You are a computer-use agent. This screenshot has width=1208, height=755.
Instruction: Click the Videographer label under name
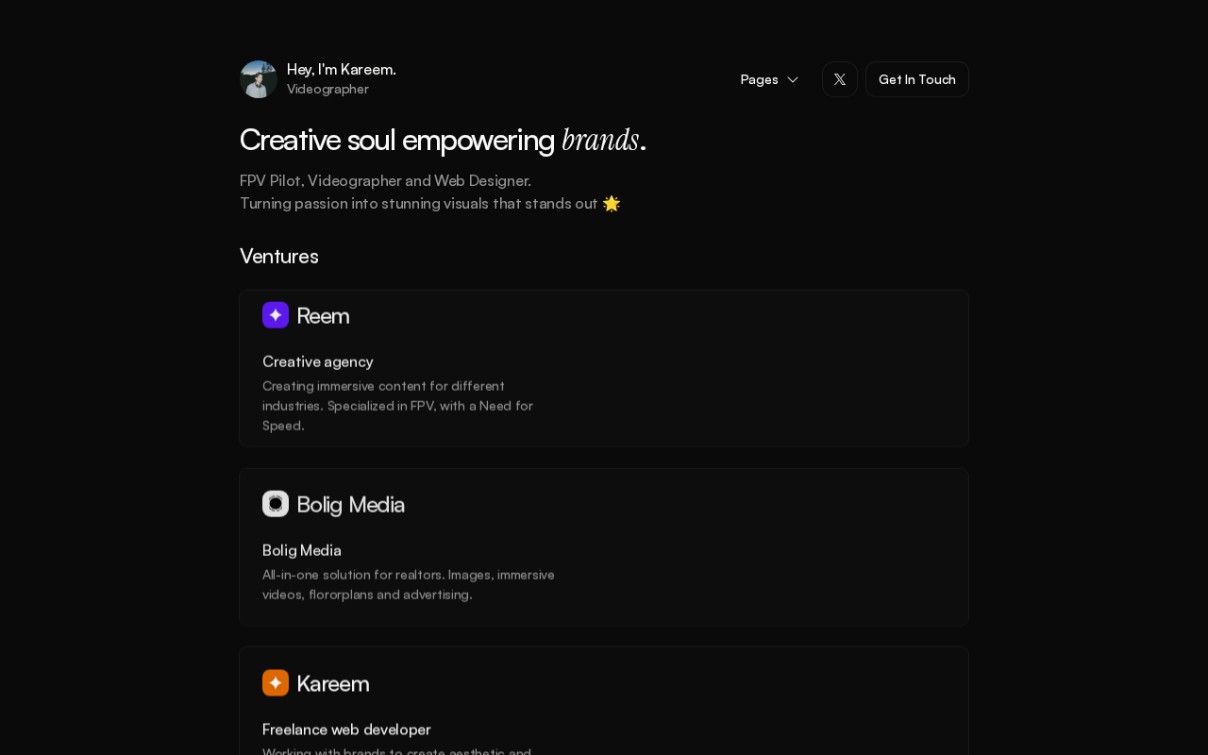[x=327, y=89]
